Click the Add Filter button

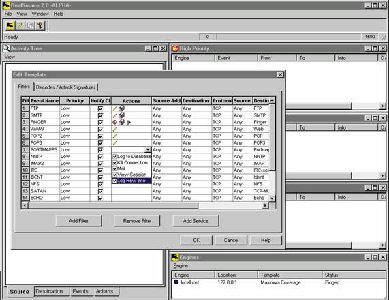click(x=78, y=221)
